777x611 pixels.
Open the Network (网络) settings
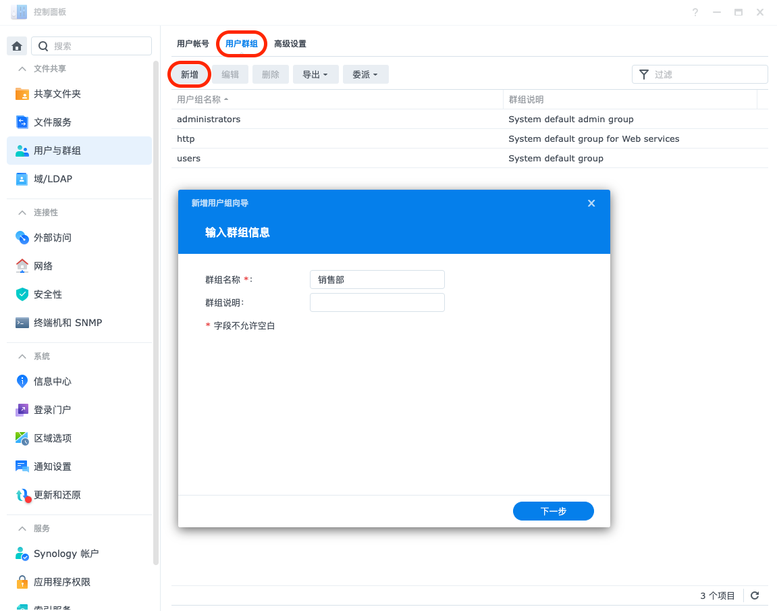[x=43, y=266]
